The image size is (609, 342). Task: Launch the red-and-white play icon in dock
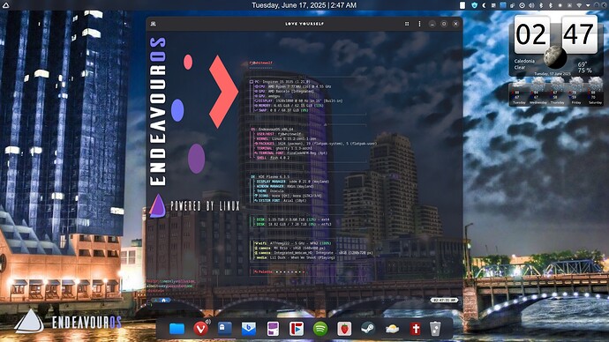(297, 329)
